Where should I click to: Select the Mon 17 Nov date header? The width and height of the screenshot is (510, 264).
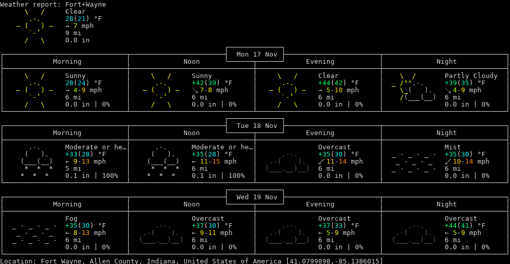pyautogui.click(x=255, y=55)
